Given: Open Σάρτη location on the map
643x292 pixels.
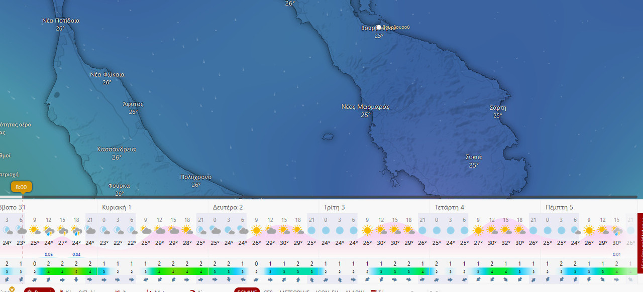Looking at the screenshot, I should [498, 108].
